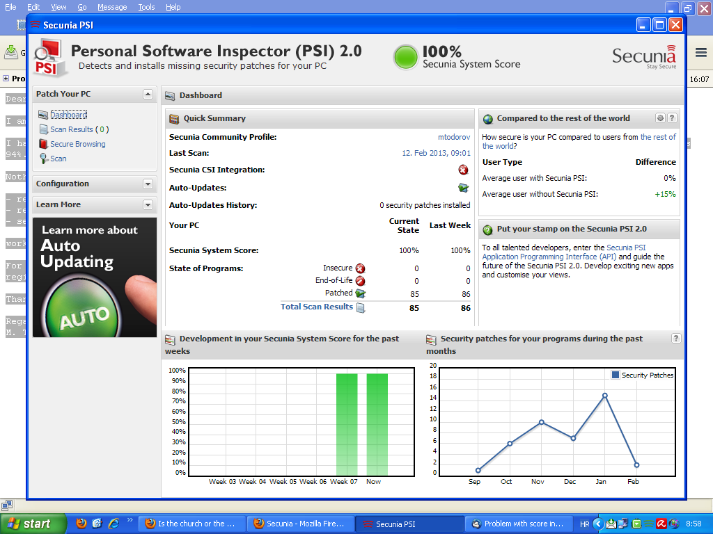Screen dimensions: 713x534
Task: Open the View menu of the background window
Action: coord(58,7)
